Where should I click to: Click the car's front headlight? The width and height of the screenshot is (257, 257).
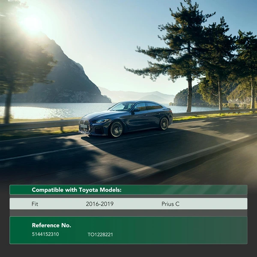point(102,121)
